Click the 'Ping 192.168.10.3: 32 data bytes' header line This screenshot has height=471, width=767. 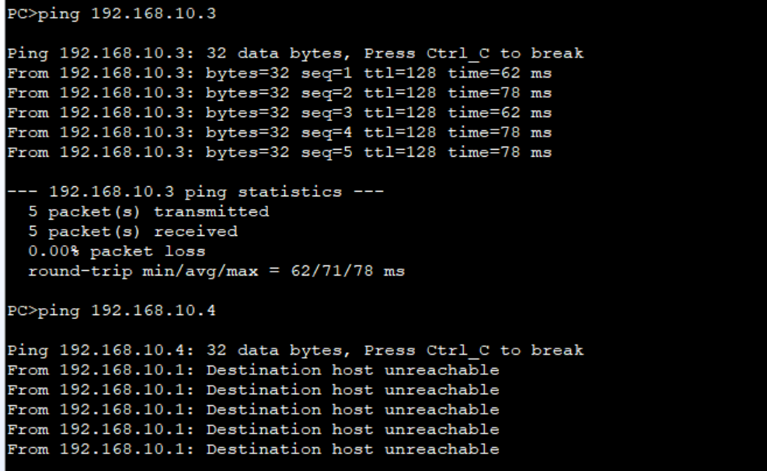point(295,54)
